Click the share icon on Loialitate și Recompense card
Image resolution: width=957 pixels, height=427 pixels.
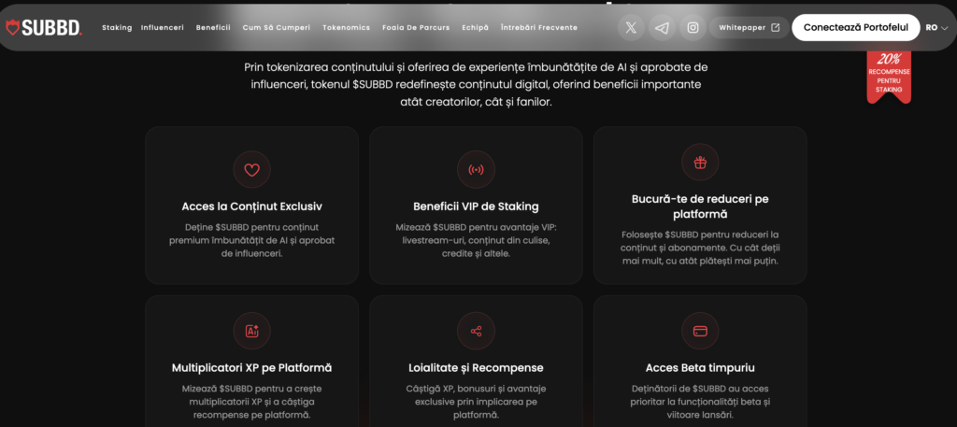[x=476, y=332]
